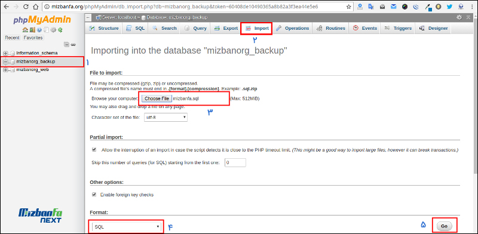Select mizbanorg_backup database in tree
Image resolution: width=478 pixels, height=234 pixels.
tap(36, 61)
